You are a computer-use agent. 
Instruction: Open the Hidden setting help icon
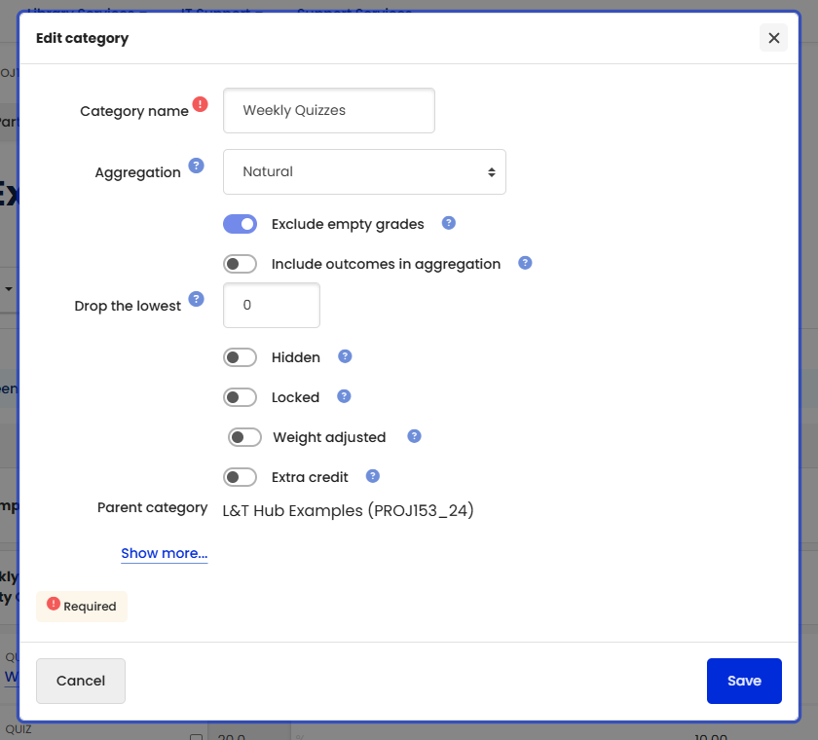tap(344, 356)
